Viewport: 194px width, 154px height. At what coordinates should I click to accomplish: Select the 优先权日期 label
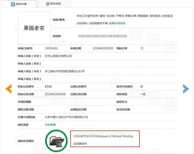tap(123, 110)
